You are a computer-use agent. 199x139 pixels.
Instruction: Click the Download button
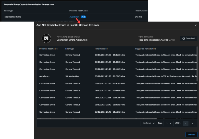pos(189,39)
